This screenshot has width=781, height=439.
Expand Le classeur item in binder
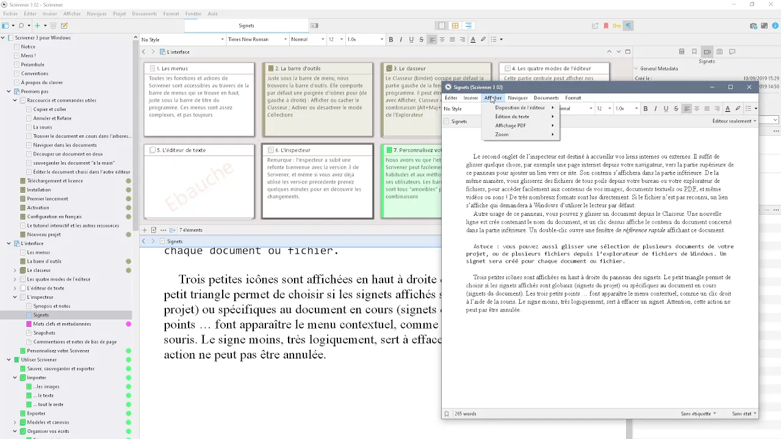[x=15, y=270]
